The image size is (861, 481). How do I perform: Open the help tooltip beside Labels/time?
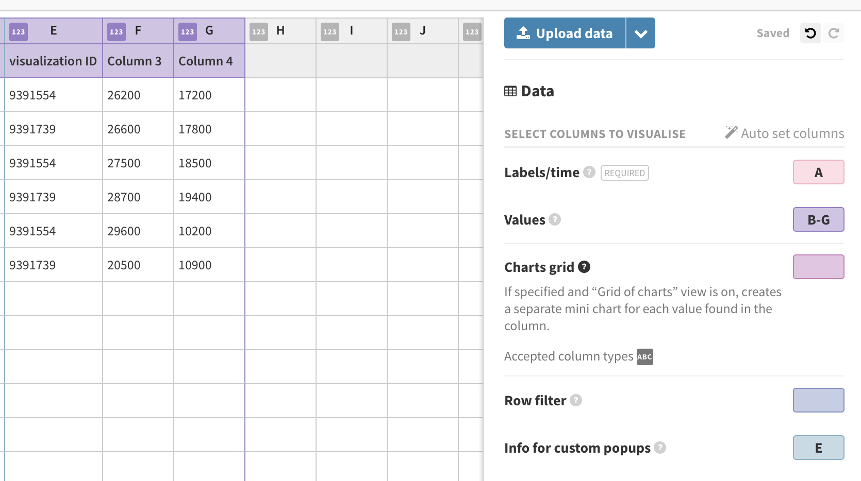(588, 173)
